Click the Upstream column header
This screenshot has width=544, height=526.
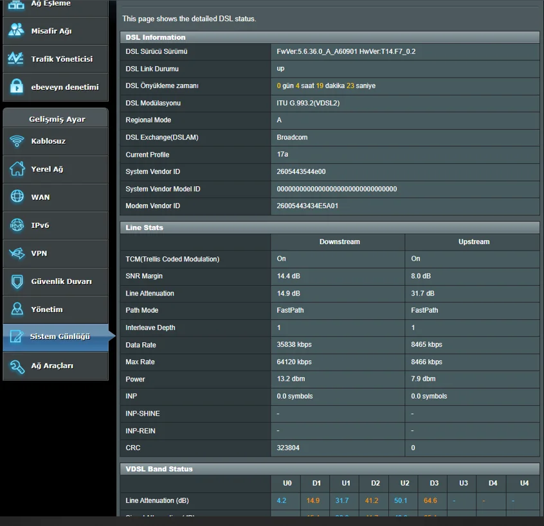click(473, 242)
